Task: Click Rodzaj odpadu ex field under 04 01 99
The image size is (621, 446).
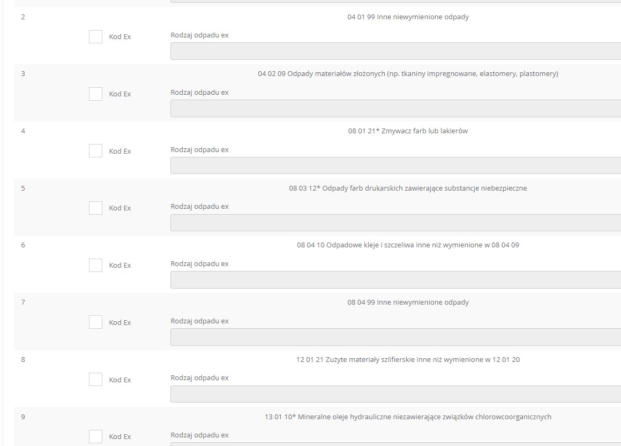Action: click(395, 51)
